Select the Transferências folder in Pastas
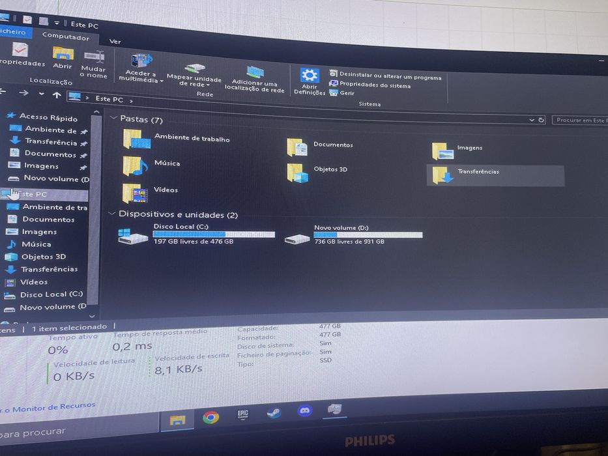608x456 pixels. tap(495, 176)
